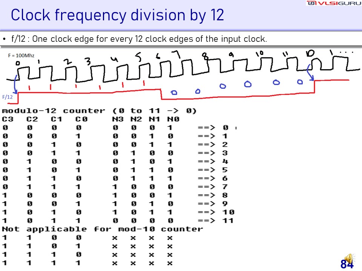Click the handwritten '8' above the clock waveform
Screen dimensions: 362x271
pyautogui.click(x=205, y=56)
